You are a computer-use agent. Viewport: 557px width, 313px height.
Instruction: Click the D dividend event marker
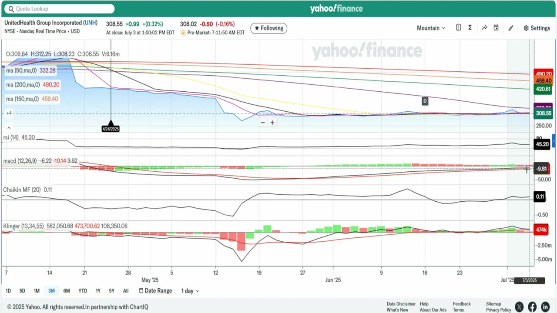(x=425, y=101)
